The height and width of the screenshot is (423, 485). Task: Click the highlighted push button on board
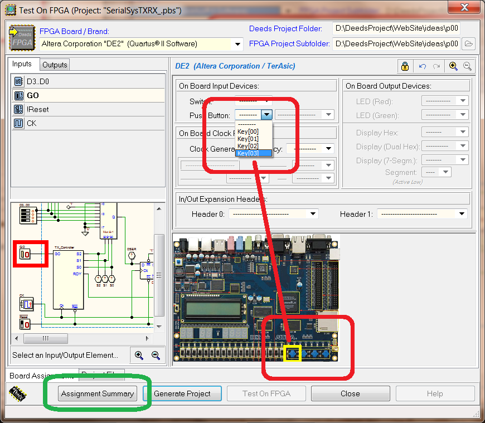293,353
